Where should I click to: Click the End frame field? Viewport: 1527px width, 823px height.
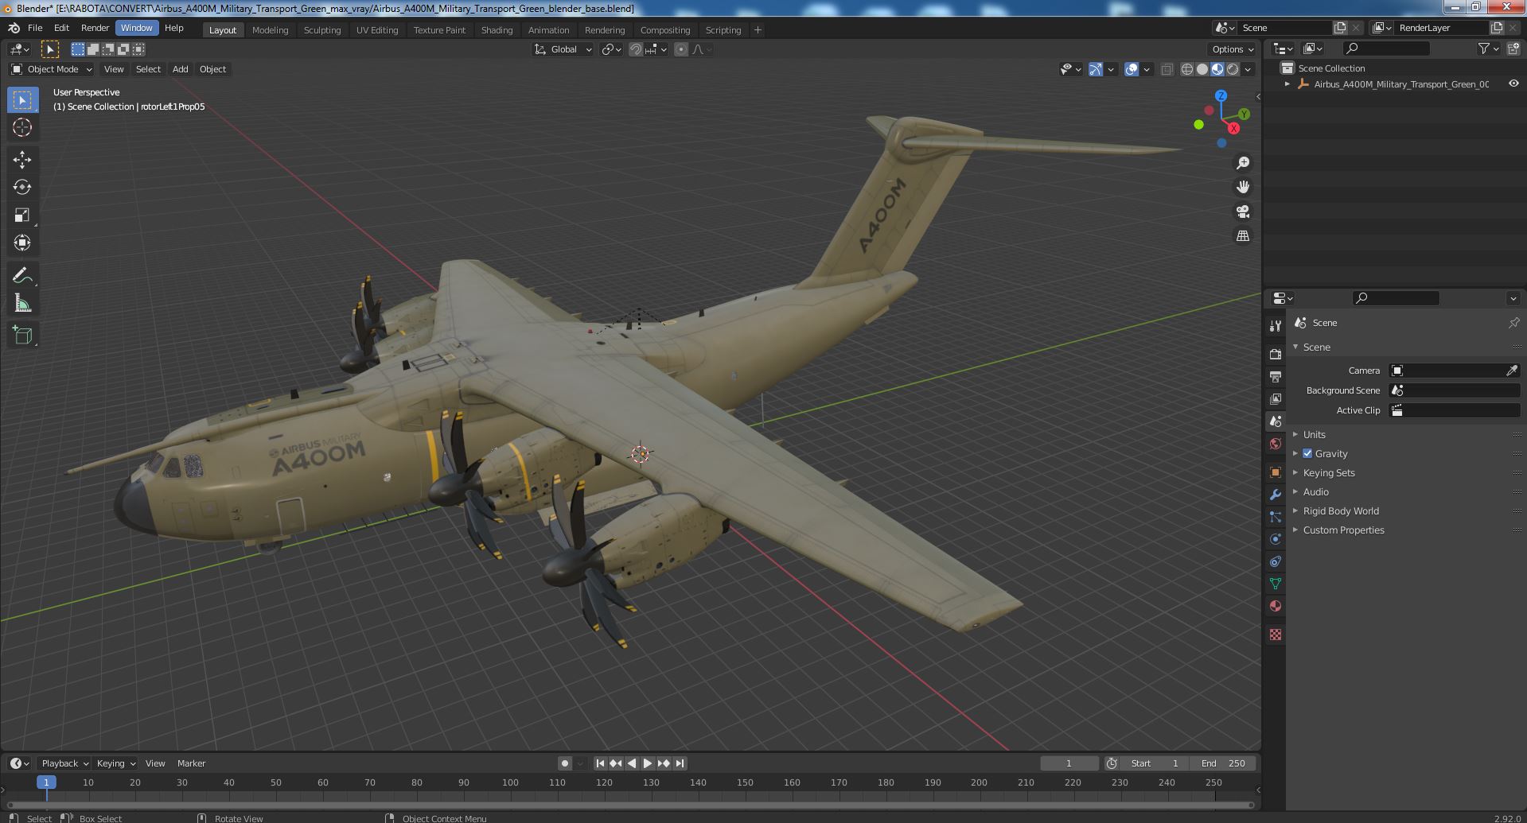point(1223,763)
